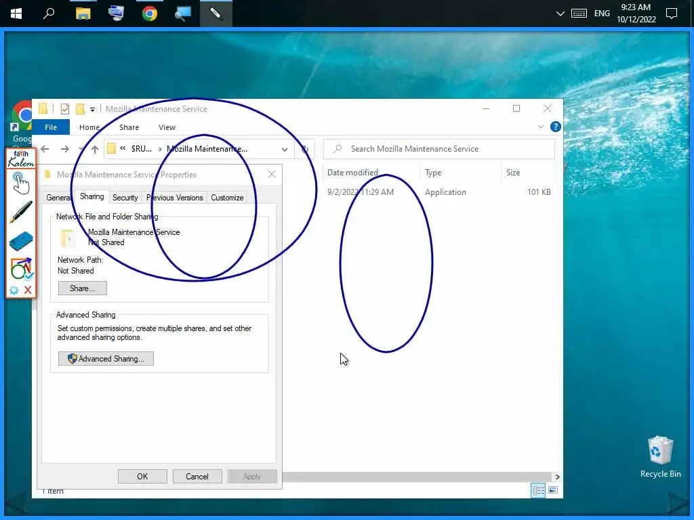This screenshot has height=520, width=694.
Task: Go up one folder level
Action: coord(95,149)
